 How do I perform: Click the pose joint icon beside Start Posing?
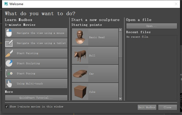point(9,73)
